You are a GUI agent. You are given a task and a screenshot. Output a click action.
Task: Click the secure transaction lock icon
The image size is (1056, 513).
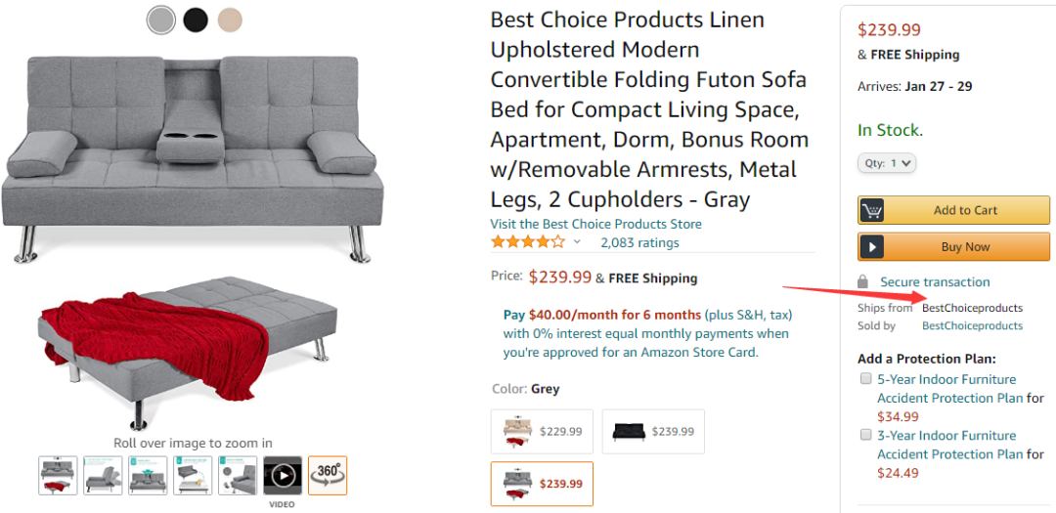click(x=862, y=281)
